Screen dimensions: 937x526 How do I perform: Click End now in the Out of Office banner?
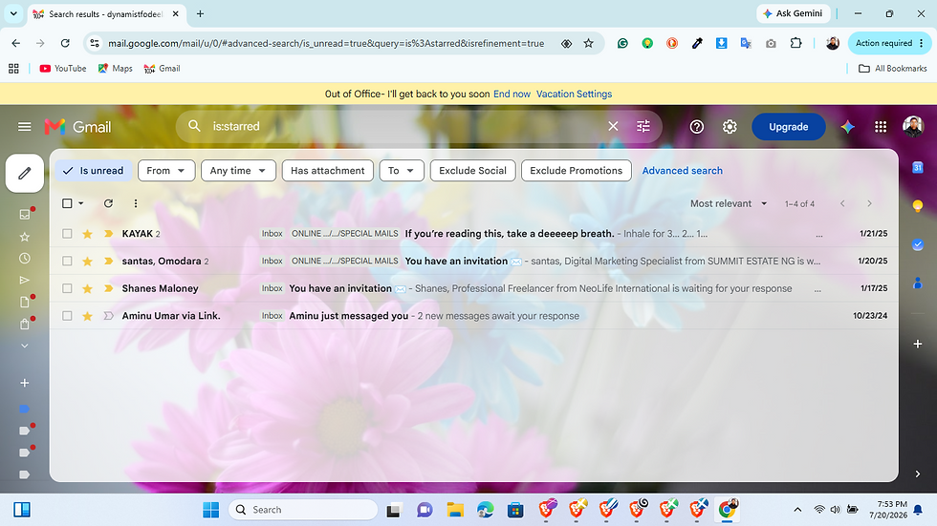(x=512, y=94)
